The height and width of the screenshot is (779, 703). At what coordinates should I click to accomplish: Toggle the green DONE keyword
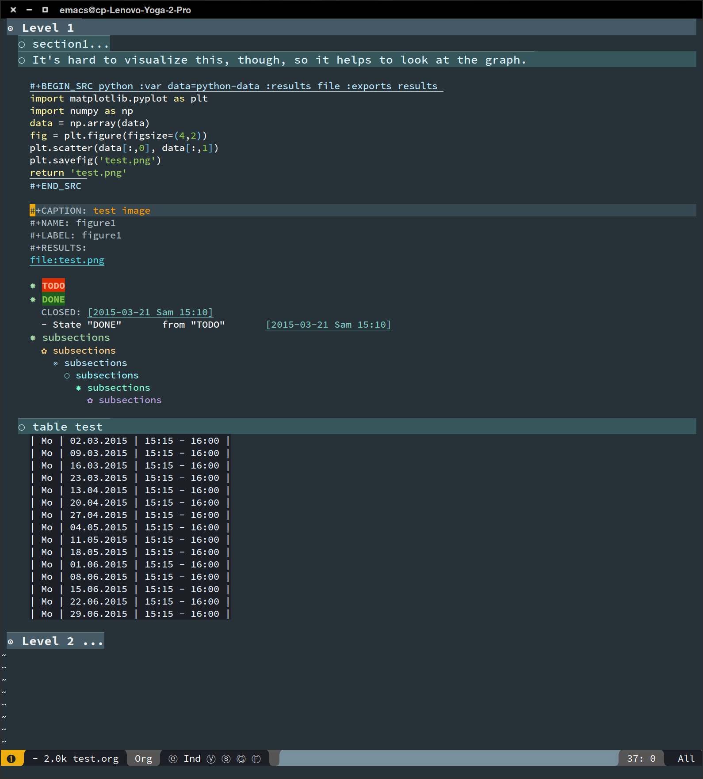tap(53, 299)
